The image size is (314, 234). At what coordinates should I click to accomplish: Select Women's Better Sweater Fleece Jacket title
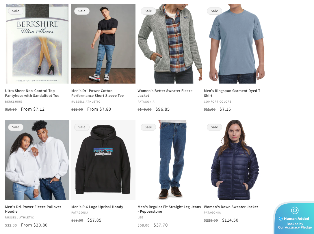[165, 93]
